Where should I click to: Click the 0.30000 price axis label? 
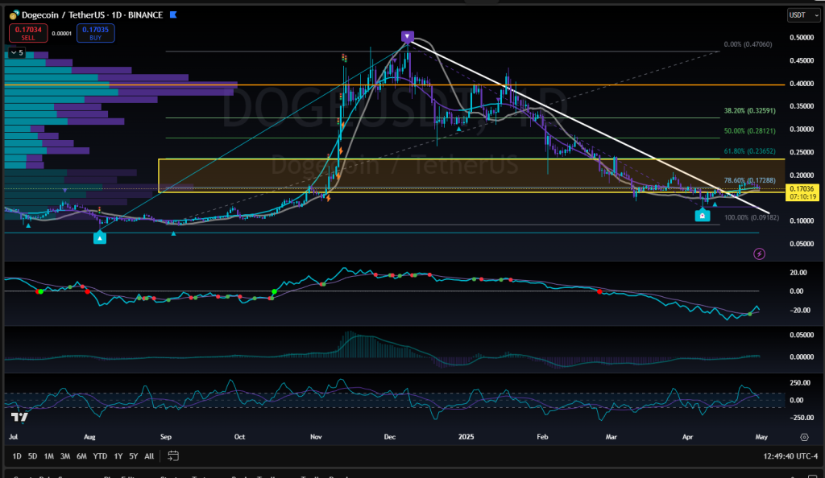pos(802,130)
